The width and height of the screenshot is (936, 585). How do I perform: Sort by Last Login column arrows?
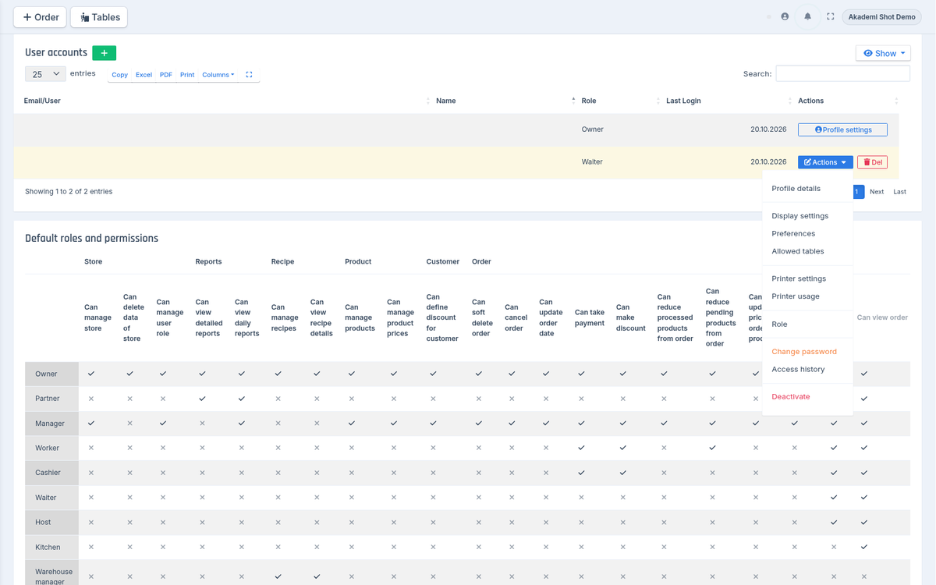[x=790, y=101]
